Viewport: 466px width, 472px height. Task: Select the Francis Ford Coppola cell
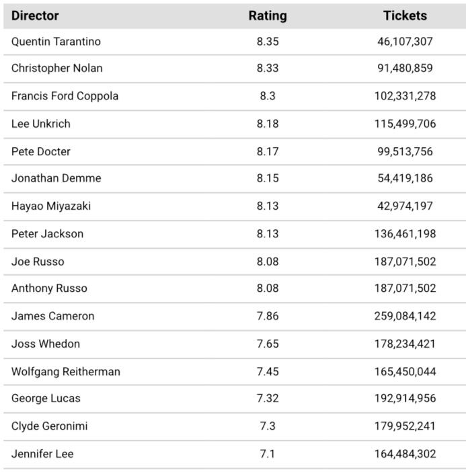(65, 96)
